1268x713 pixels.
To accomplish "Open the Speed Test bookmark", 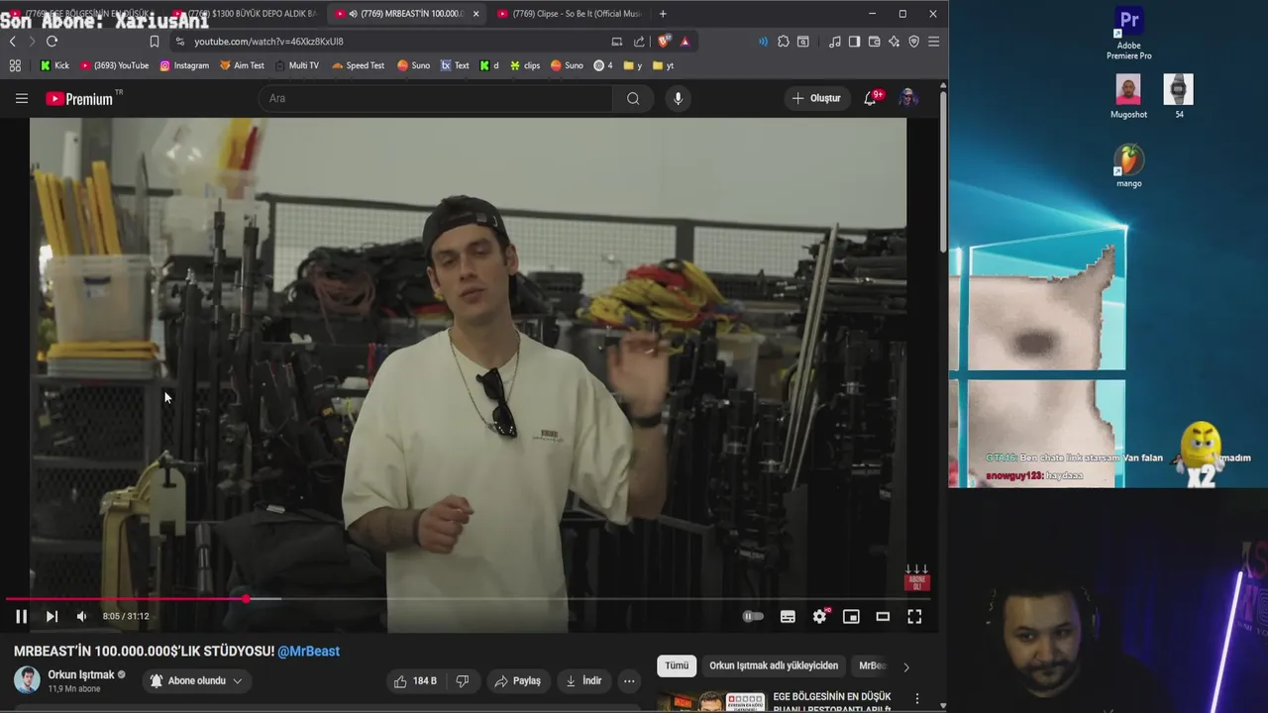I will tap(358, 65).
